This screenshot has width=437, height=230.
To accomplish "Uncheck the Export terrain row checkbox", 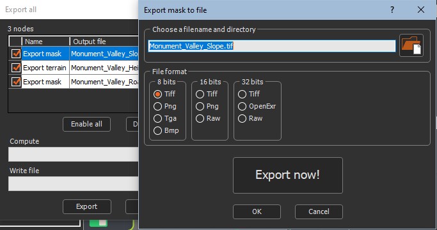I will [x=16, y=67].
